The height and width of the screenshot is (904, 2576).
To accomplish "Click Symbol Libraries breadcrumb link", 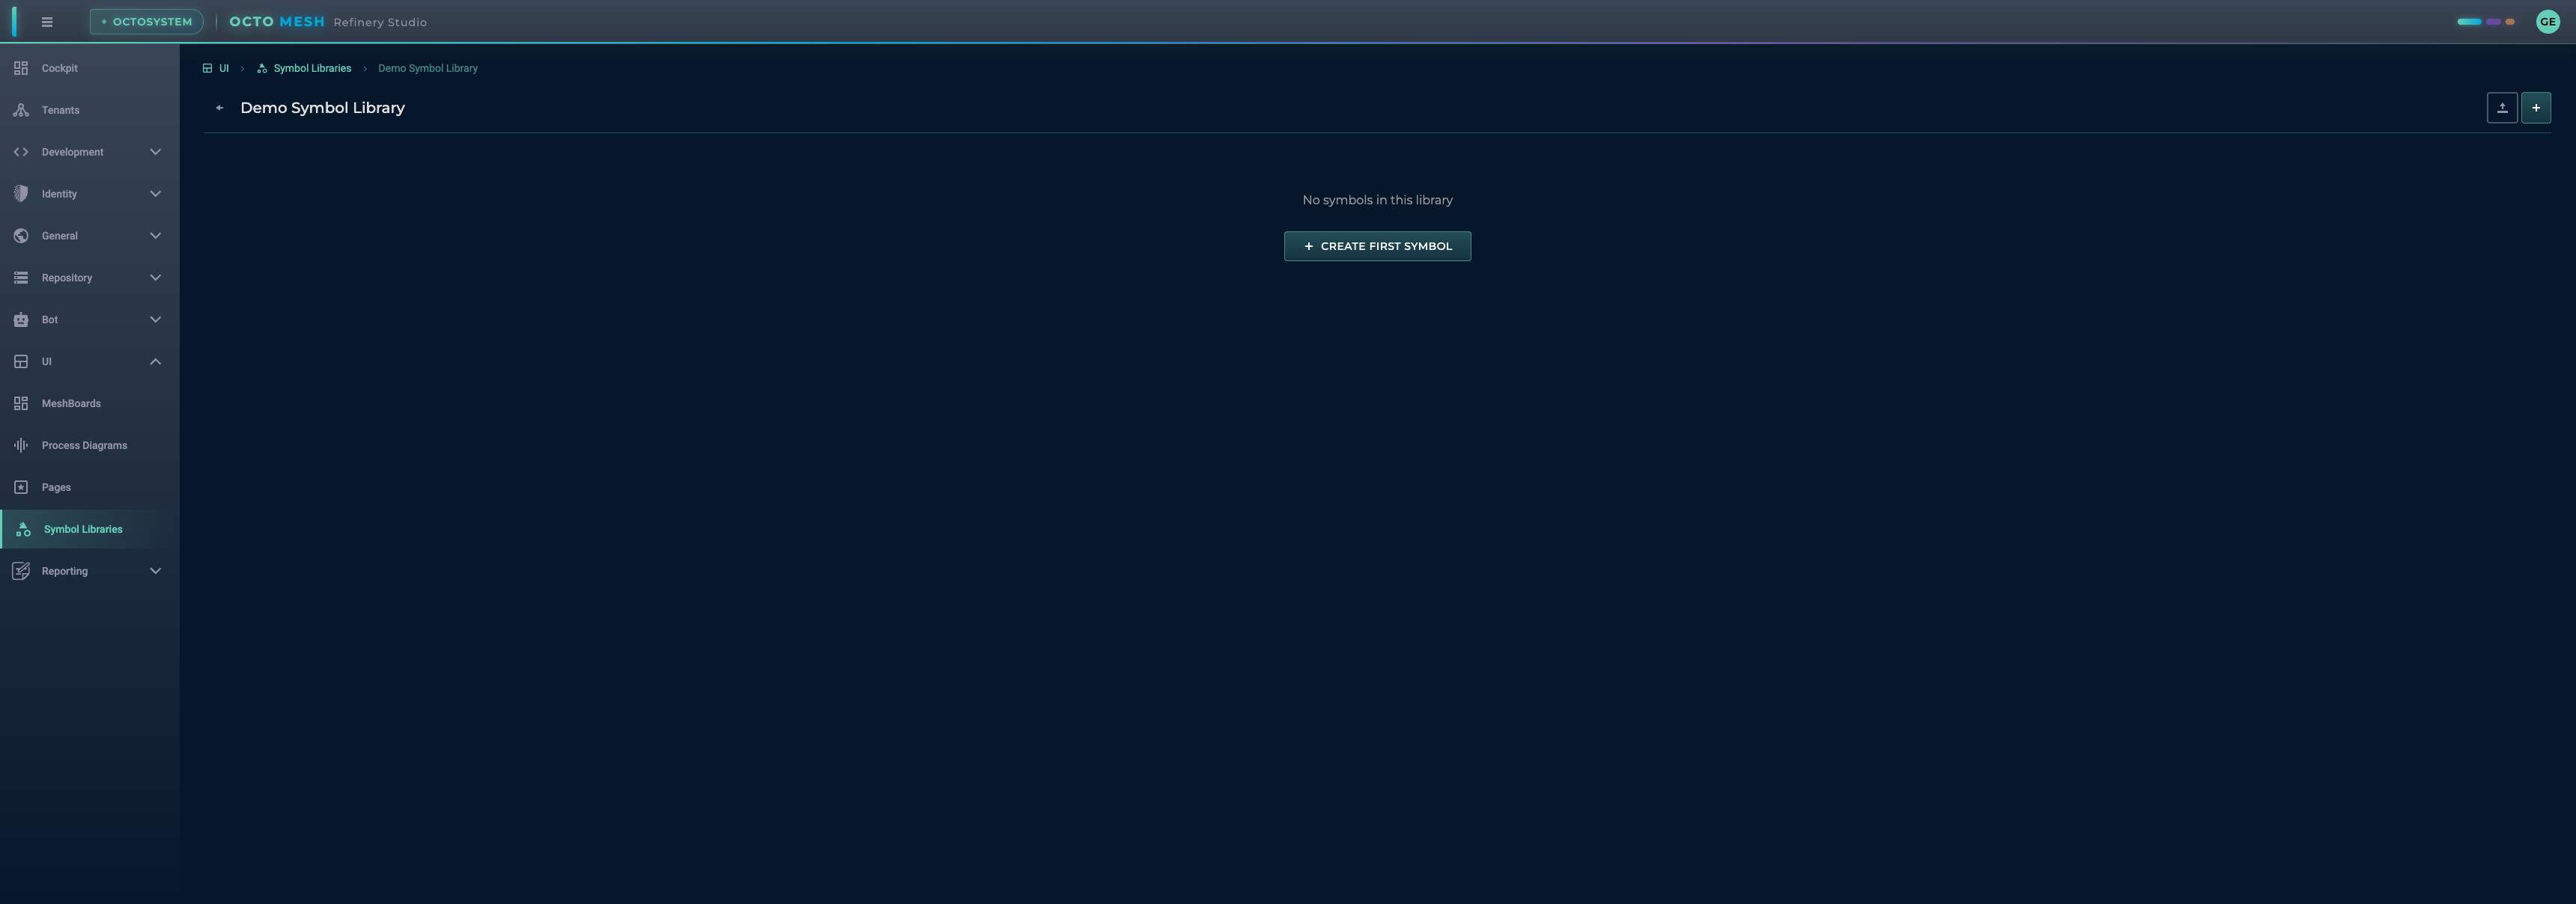I will [312, 68].
